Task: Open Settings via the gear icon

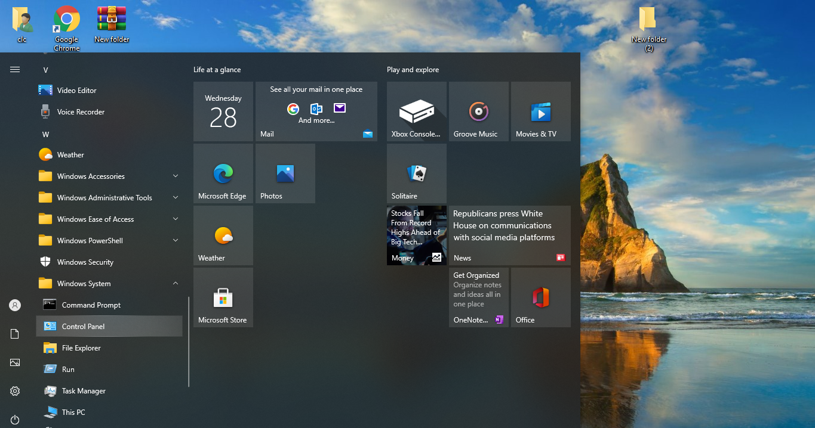Action: coord(14,390)
